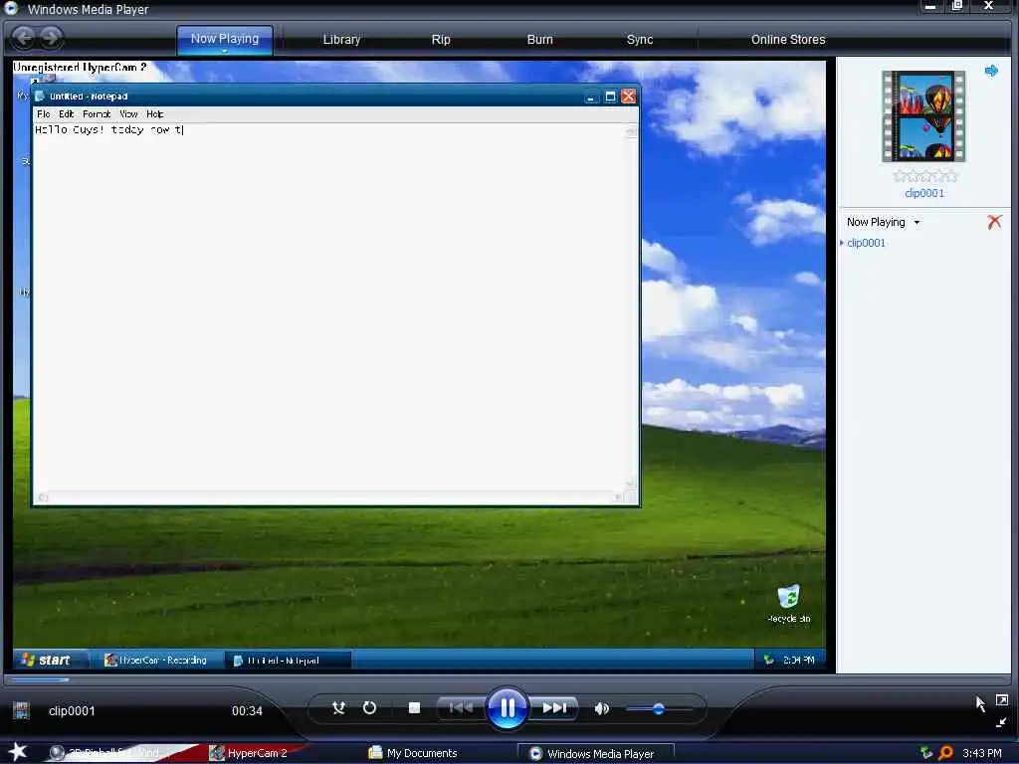Open the Burn tab
Screen dimensions: 1019x764
tap(539, 40)
